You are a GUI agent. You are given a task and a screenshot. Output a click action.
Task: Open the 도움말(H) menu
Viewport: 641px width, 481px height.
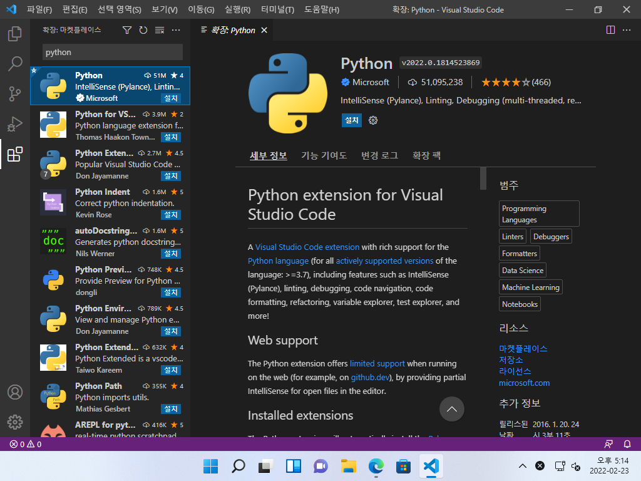click(x=322, y=9)
